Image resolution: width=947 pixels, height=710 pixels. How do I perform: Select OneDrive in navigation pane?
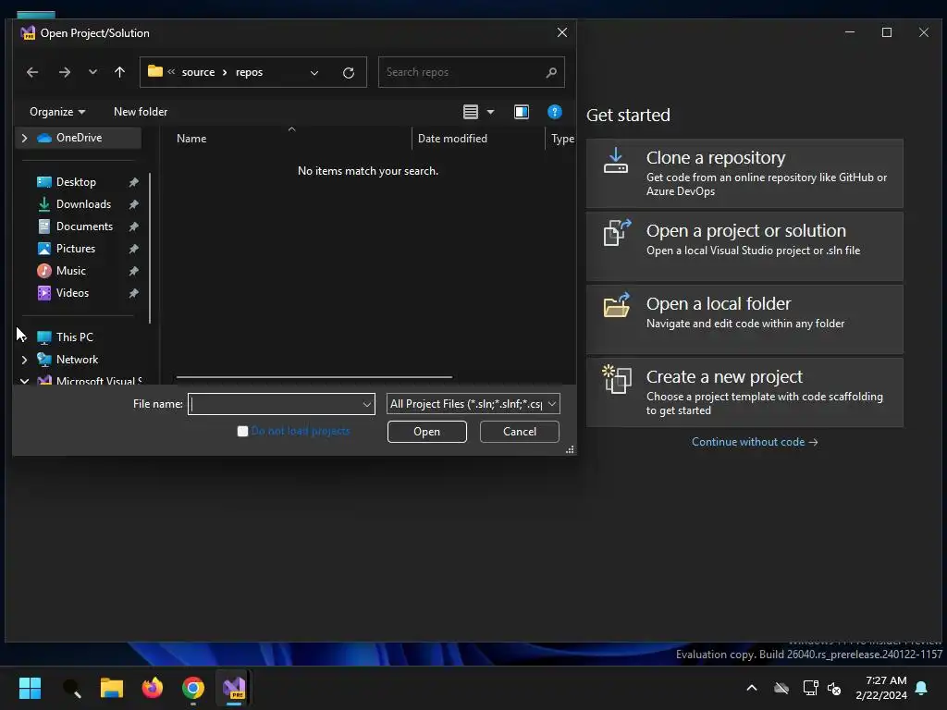79,138
